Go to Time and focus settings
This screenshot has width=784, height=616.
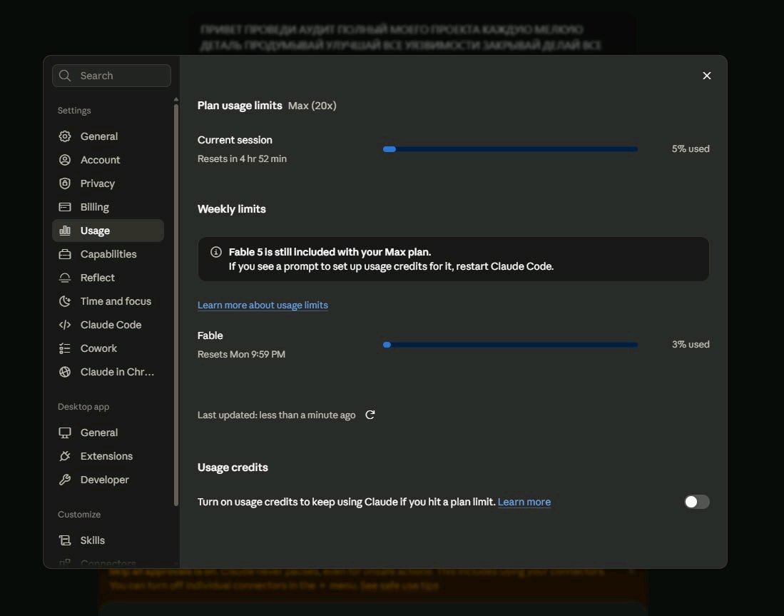click(108, 301)
